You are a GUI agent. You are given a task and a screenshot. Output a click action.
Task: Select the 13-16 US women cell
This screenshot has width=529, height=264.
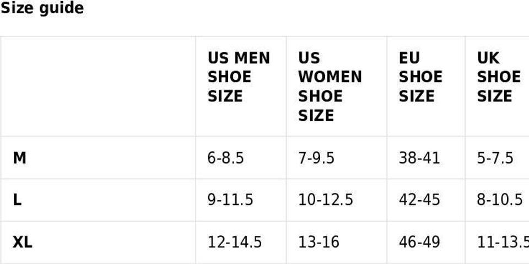tap(319, 242)
